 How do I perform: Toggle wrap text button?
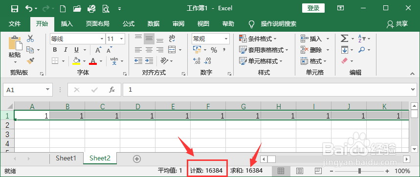point(172,39)
